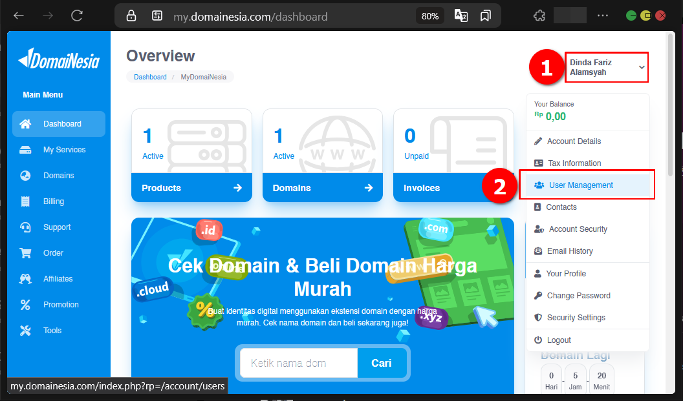The image size is (683, 401).
Task: Click the Order shopping cart icon
Action: click(x=25, y=253)
